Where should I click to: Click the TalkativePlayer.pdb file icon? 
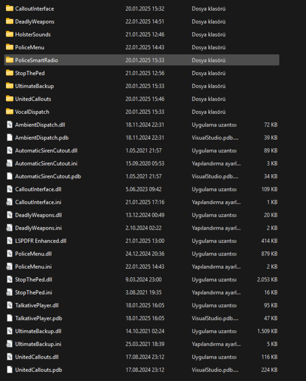click(x=10, y=318)
